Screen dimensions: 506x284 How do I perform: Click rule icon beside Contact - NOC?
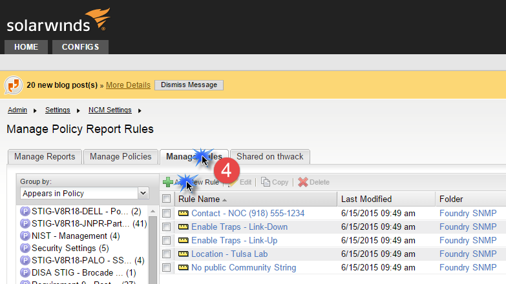tap(184, 214)
